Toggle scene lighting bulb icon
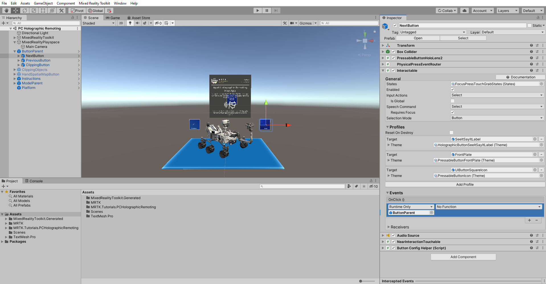The image size is (546, 284). (130, 23)
